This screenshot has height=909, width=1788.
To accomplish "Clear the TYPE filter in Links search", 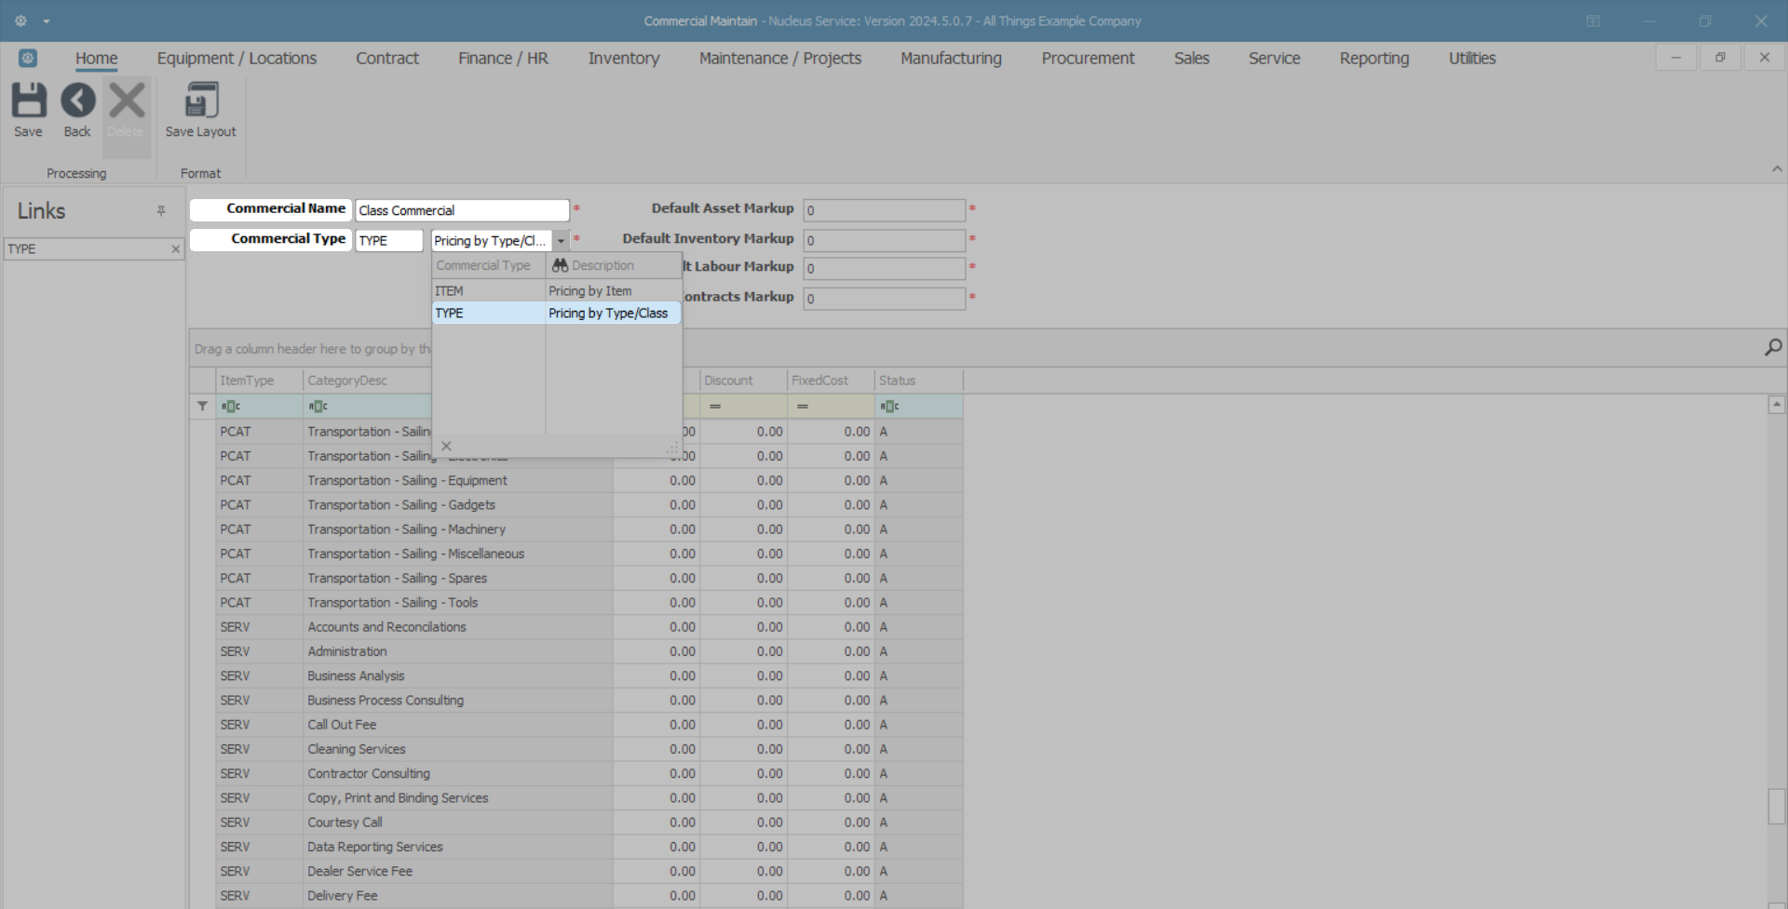I will (x=175, y=249).
